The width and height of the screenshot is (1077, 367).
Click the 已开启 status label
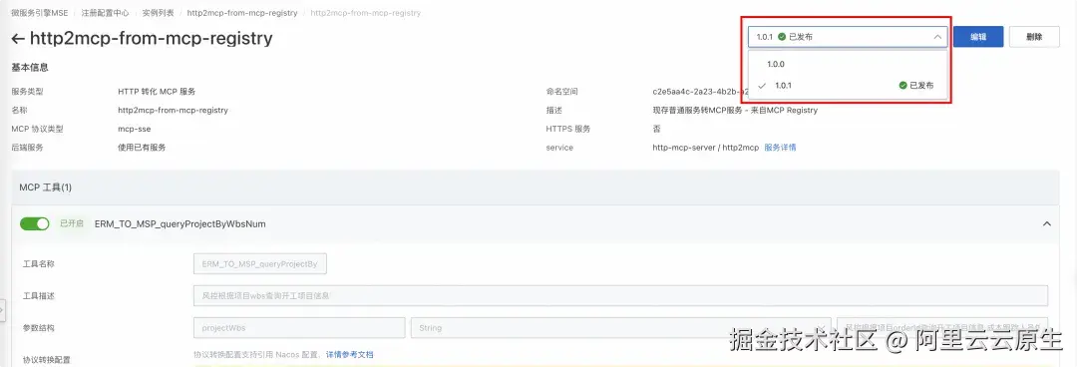(x=72, y=224)
